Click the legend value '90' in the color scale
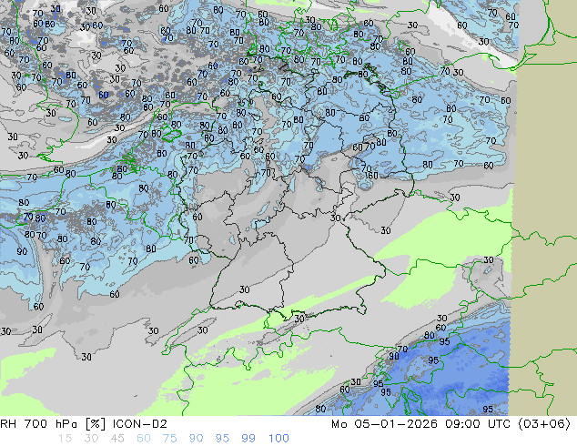The width and height of the screenshot is (577, 446). (x=196, y=439)
